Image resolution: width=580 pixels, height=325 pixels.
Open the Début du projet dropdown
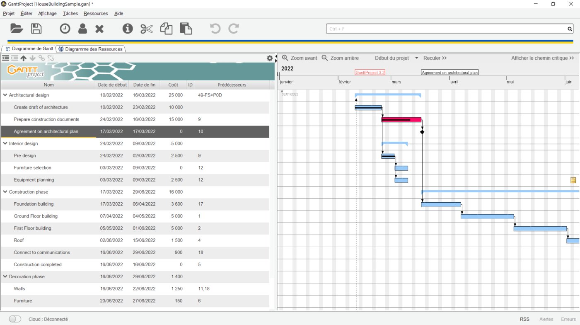point(416,58)
